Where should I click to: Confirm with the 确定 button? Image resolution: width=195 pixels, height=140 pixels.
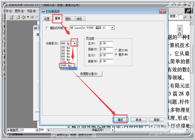121,120
